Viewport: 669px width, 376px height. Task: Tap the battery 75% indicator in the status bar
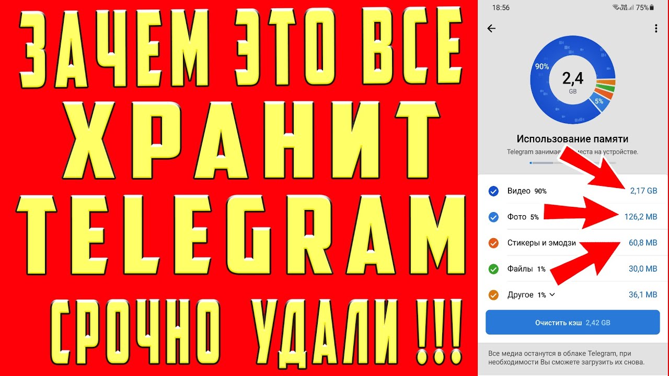tap(646, 8)
